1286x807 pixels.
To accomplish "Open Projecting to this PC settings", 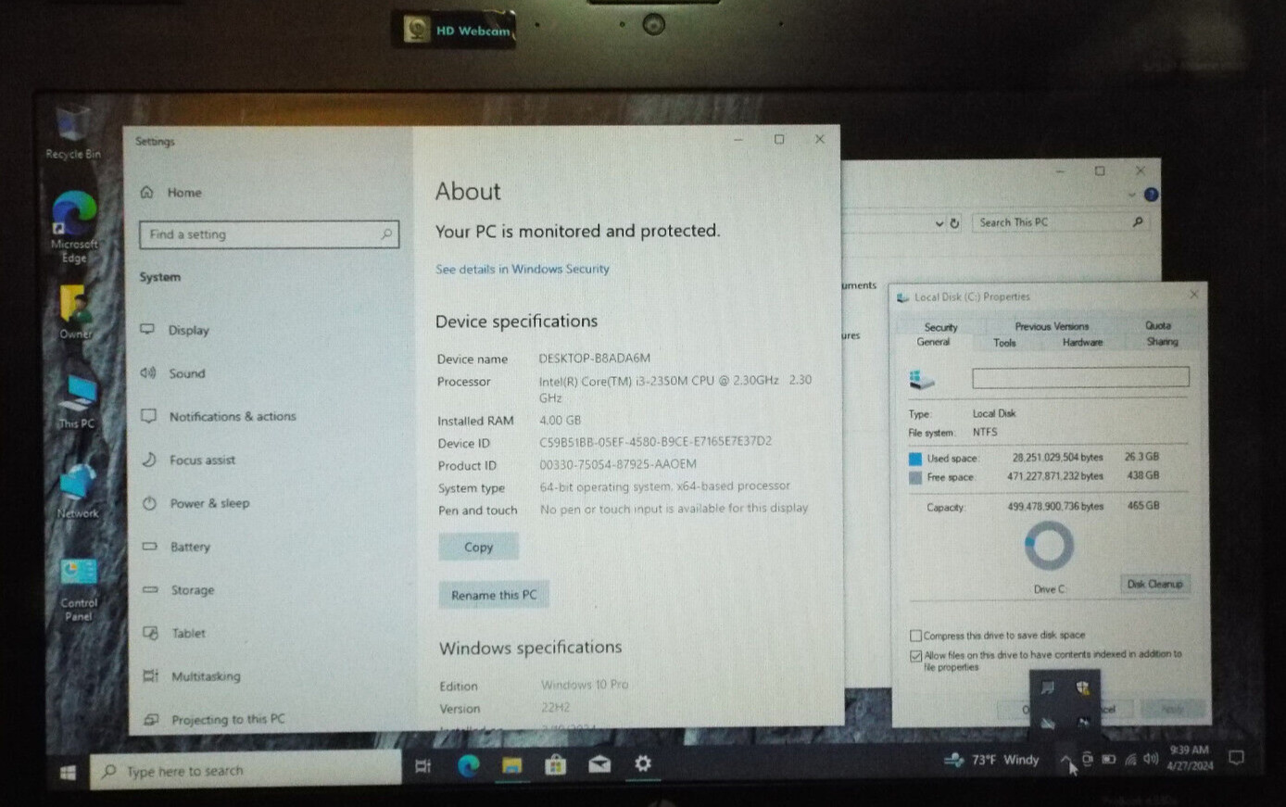I will point(214,719).
